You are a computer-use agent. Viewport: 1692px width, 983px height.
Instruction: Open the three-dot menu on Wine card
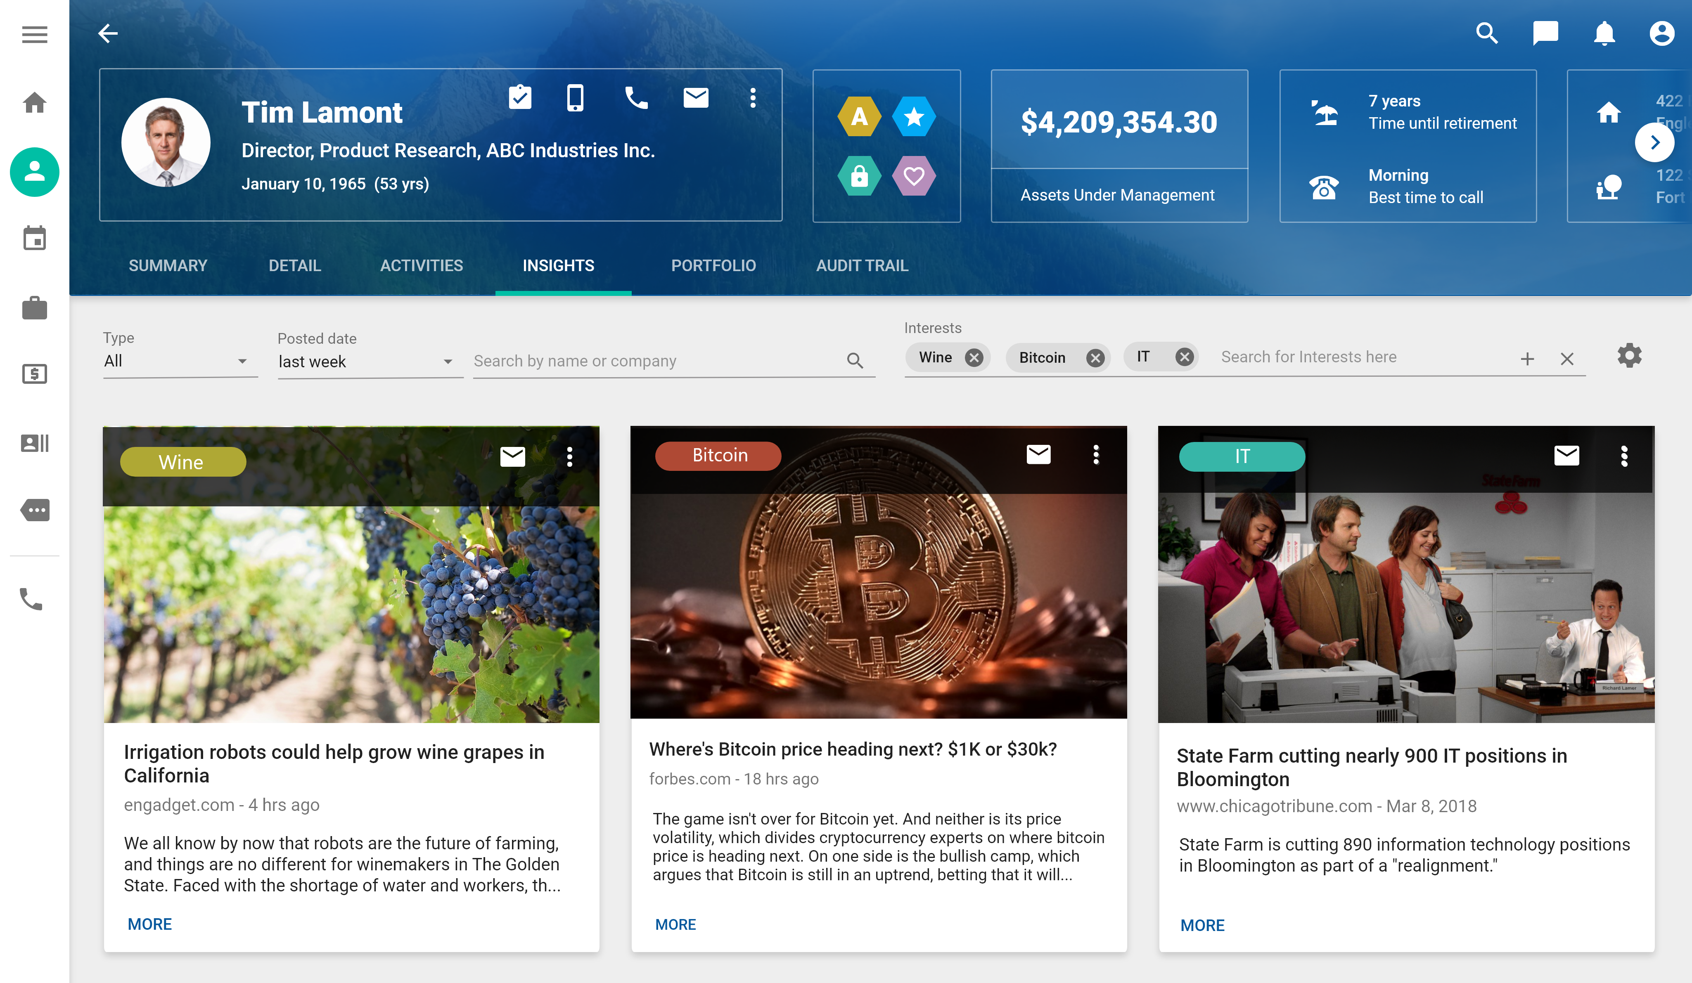tap(569, 457)
